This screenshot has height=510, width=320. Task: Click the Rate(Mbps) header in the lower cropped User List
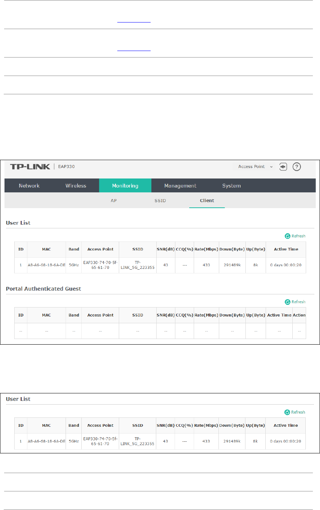[206, 426]
